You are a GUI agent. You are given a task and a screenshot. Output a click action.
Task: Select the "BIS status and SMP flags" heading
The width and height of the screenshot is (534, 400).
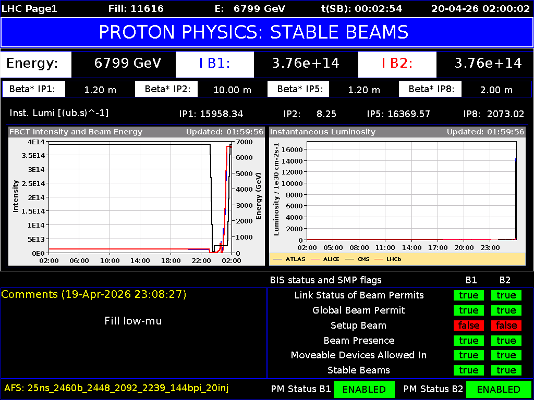(x=326, y=280)
